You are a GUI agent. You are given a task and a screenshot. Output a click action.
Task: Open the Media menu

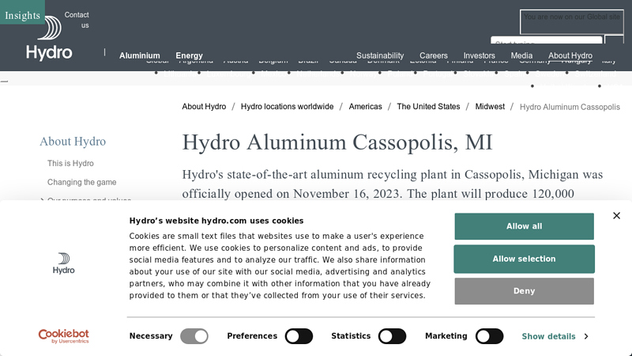(521, 55)
